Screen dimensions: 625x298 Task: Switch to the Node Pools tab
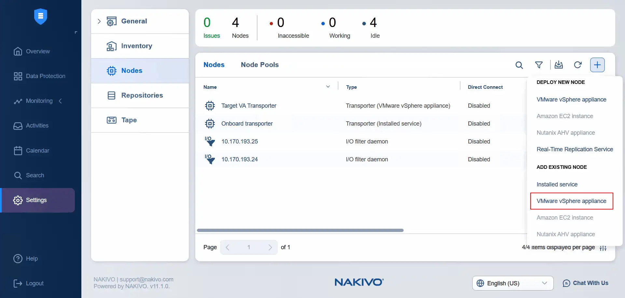click(260, 65)
